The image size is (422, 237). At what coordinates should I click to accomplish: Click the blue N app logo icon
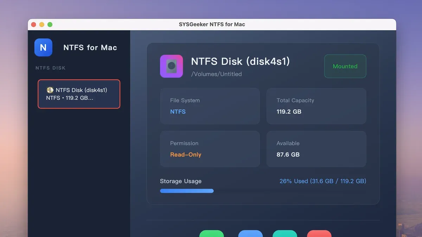(x=43, y=47)
